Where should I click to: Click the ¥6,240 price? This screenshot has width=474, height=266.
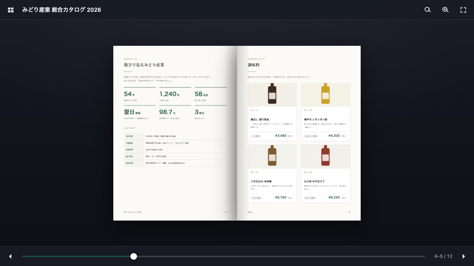(334, 197)
